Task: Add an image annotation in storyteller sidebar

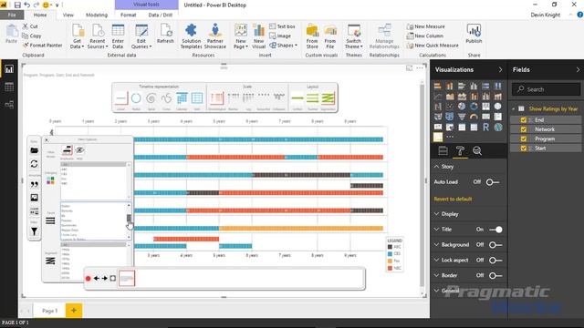Action: (x=34, y=198)
